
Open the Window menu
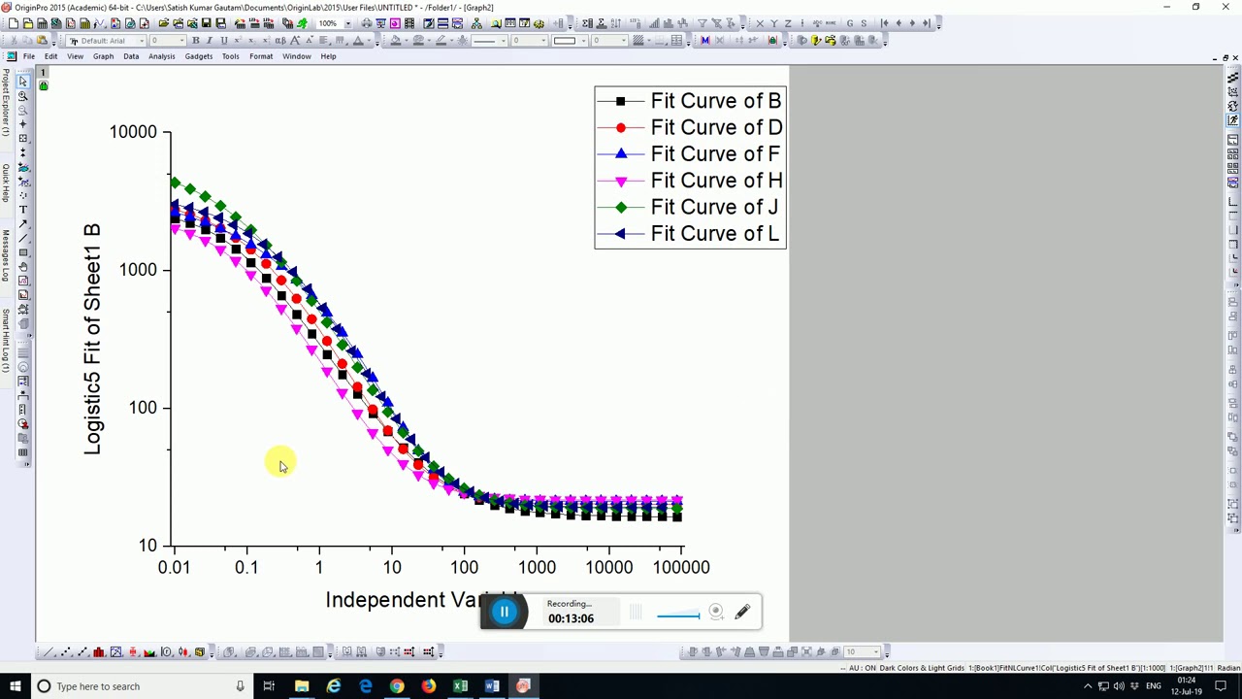[296, 56]
